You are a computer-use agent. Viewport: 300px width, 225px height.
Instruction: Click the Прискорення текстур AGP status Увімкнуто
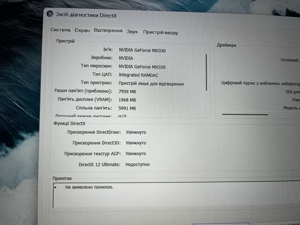click(136, 154)
